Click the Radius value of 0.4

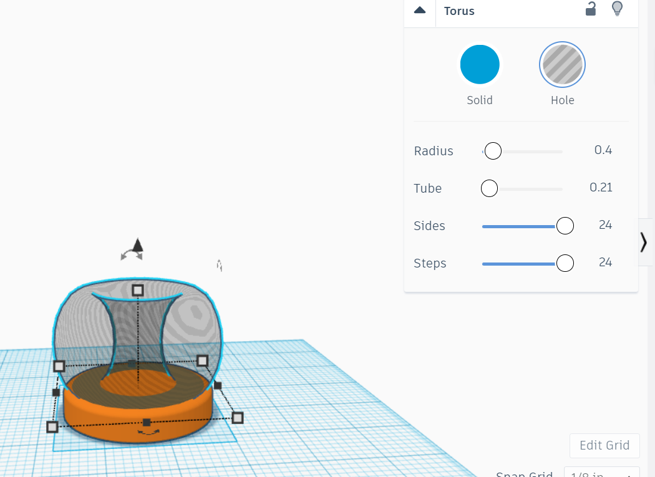(603, 150)
